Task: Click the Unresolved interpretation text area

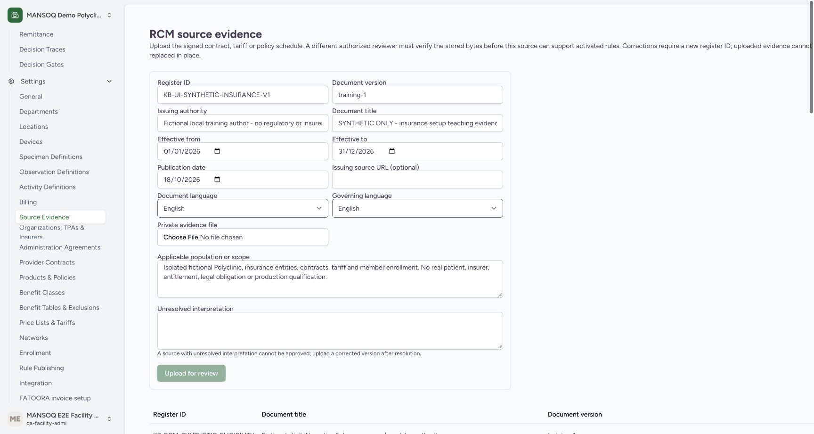Action: click(330, 331)
